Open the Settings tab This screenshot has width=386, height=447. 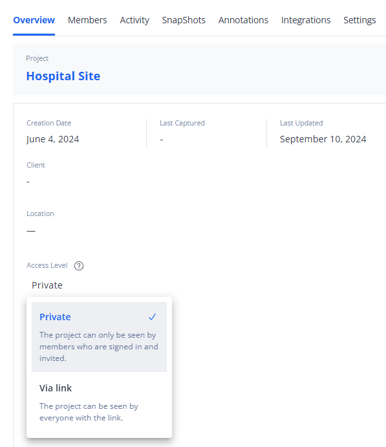pos(359,20)
